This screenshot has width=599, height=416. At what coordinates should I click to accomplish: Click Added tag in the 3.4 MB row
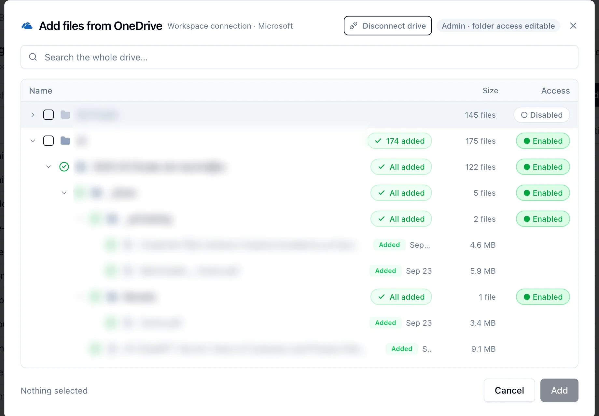(385, 323)
